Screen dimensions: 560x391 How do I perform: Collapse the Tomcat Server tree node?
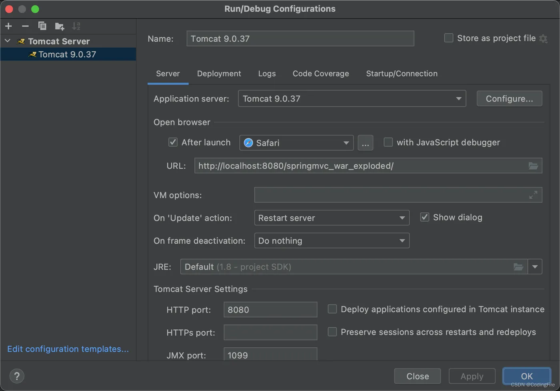(8, 41)
